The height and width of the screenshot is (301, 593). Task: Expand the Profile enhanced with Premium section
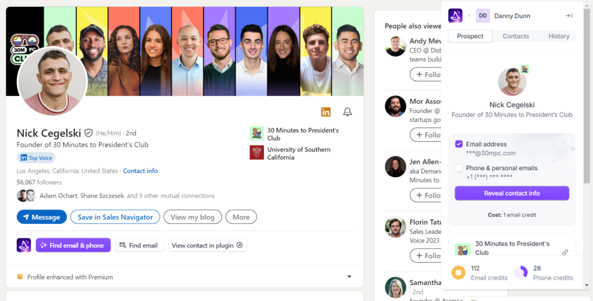pos(349,277)
